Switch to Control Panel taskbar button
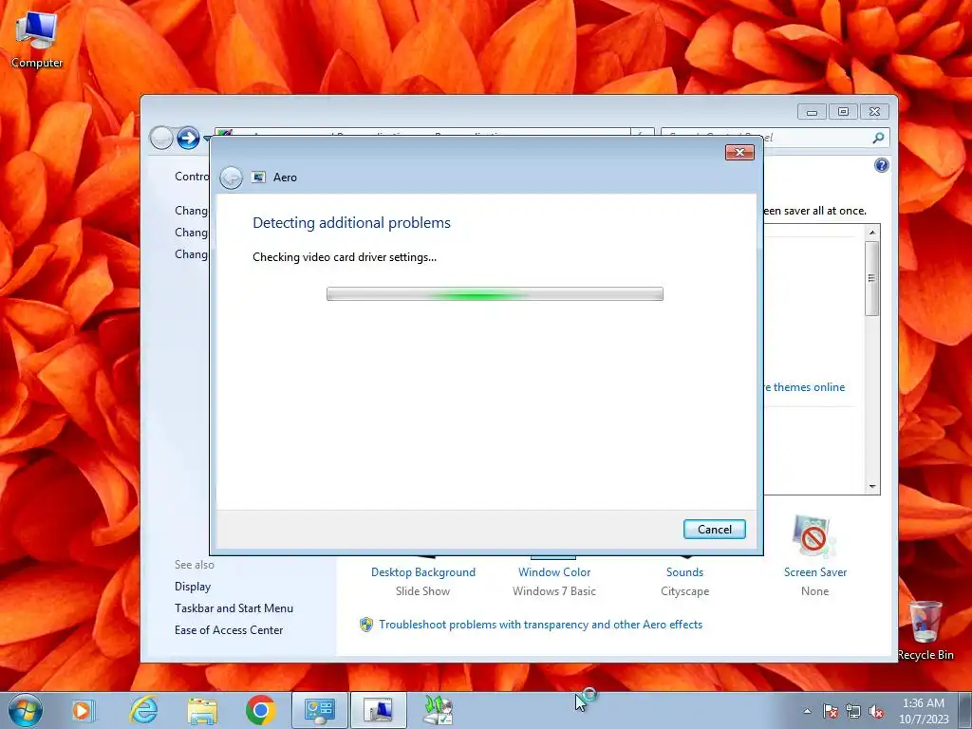The image size is (972, 729). click(319, 710)
